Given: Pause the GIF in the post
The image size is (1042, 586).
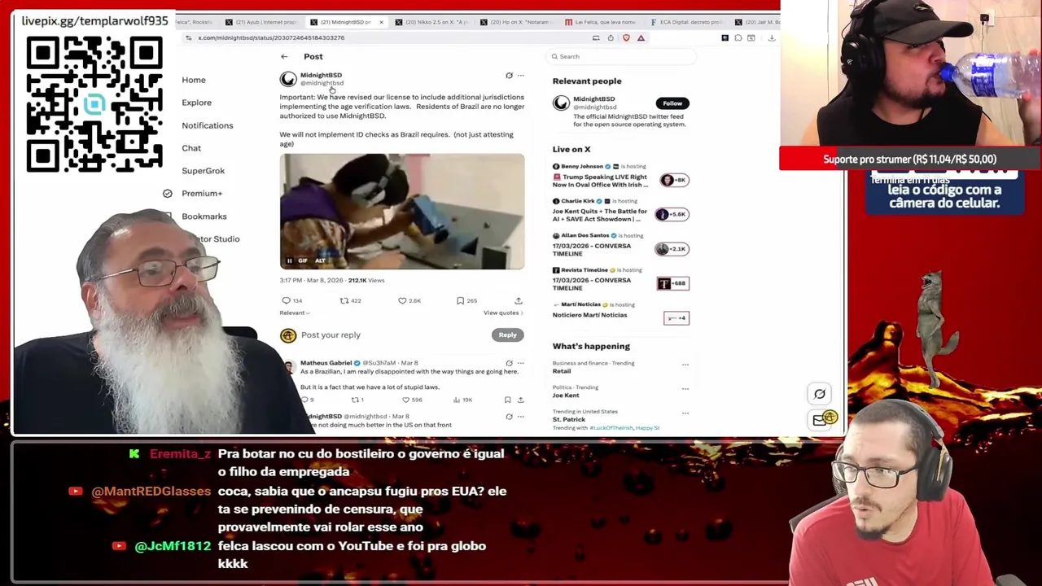Looking at the screenshot, I should click(x=289, y=261).
